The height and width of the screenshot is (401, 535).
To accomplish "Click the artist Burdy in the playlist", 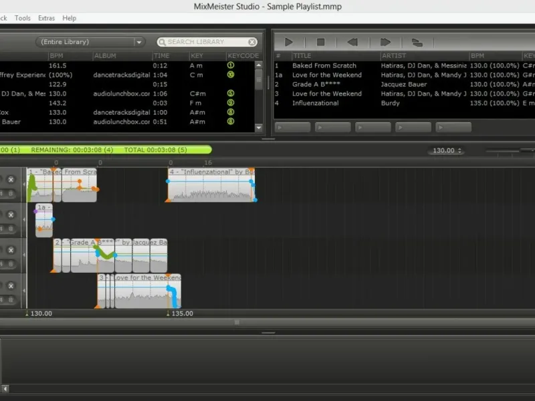I will pyautogui.click(x=390, y=103).
